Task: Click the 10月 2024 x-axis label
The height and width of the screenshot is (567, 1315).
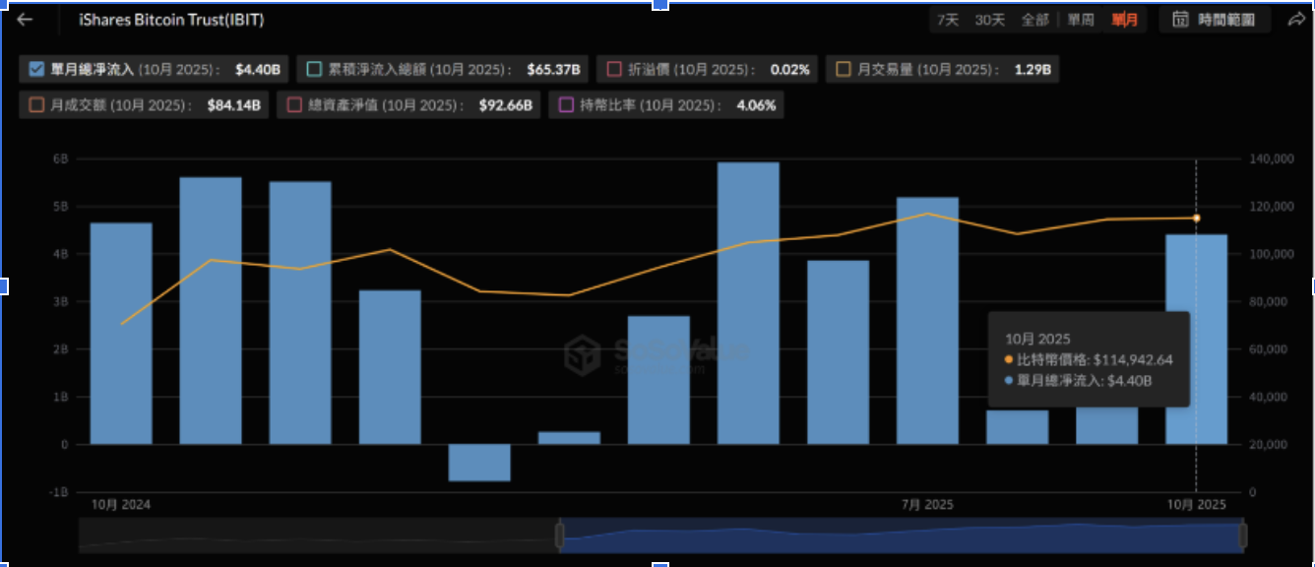Action: tap(121, 504)
